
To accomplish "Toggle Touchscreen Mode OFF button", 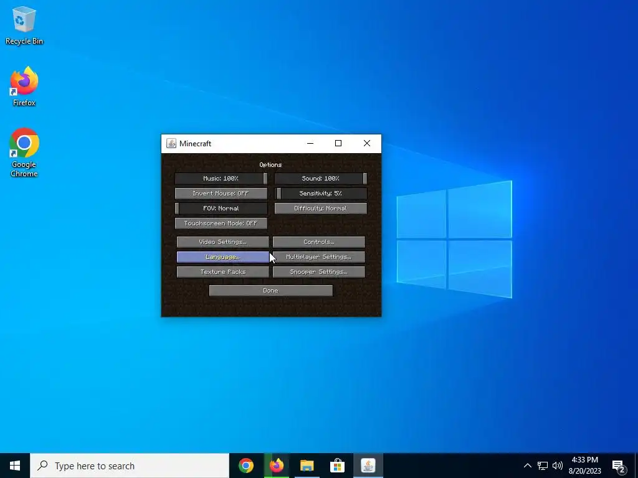I will pos(221,223).
